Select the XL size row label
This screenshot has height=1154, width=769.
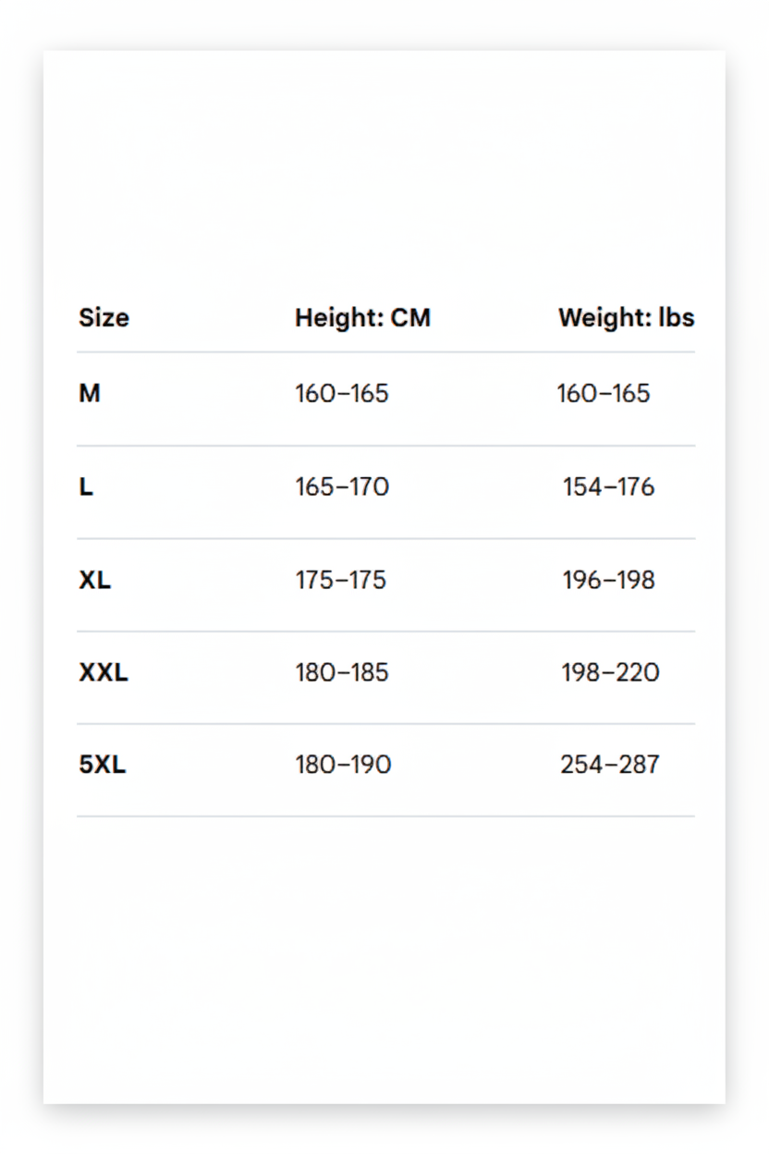tap(94, 581)
